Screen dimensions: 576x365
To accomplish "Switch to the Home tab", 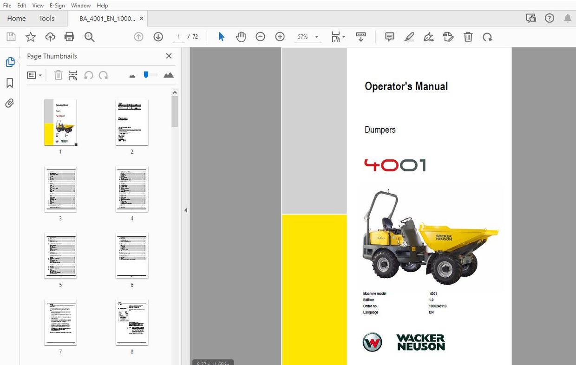I will coord(16,18).
